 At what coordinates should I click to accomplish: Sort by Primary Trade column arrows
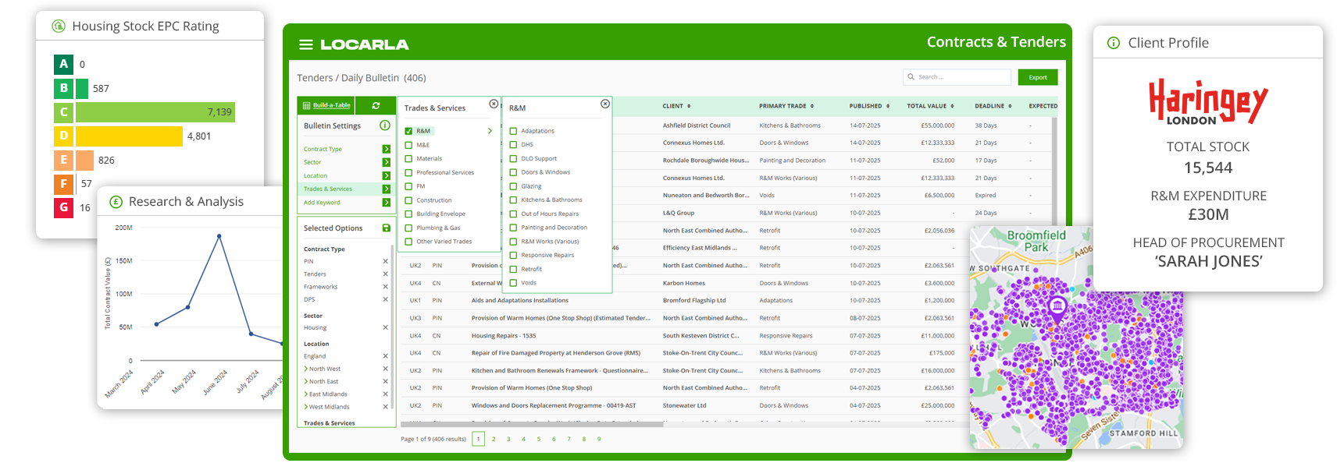click(812, 106)
